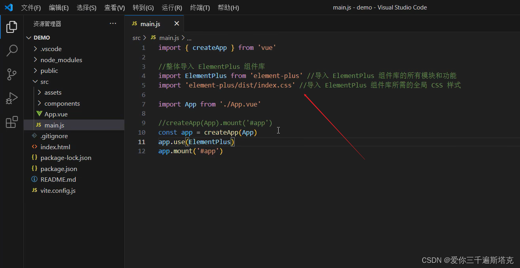This screenshot has height=268, width=520.
Task: Click the JS icon on main.js tab
Action: click(x=134, y=24)
